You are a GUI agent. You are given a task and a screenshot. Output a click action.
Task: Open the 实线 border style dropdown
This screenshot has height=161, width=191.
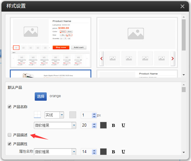62,115
